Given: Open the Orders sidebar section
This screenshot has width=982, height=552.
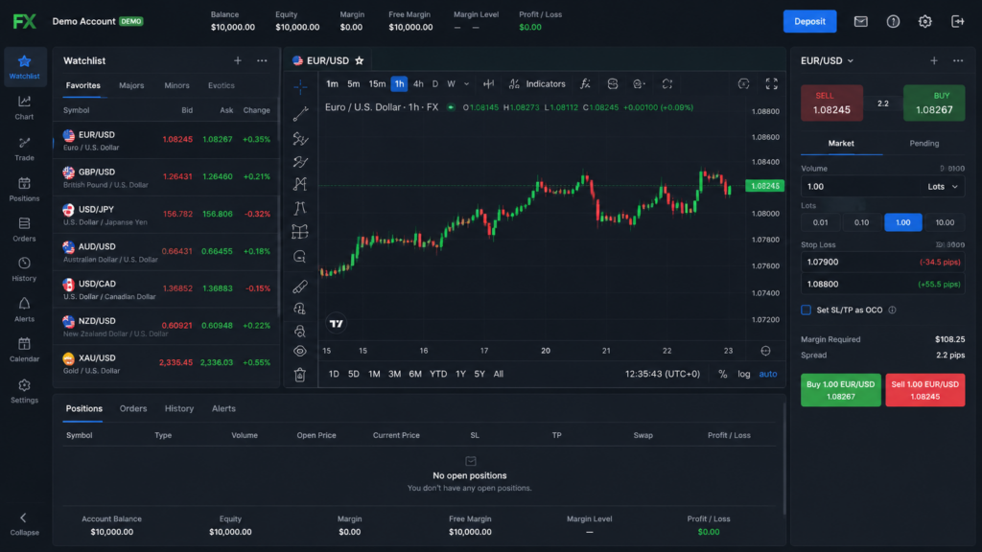Looking at the screenshot, I should 24,229.
